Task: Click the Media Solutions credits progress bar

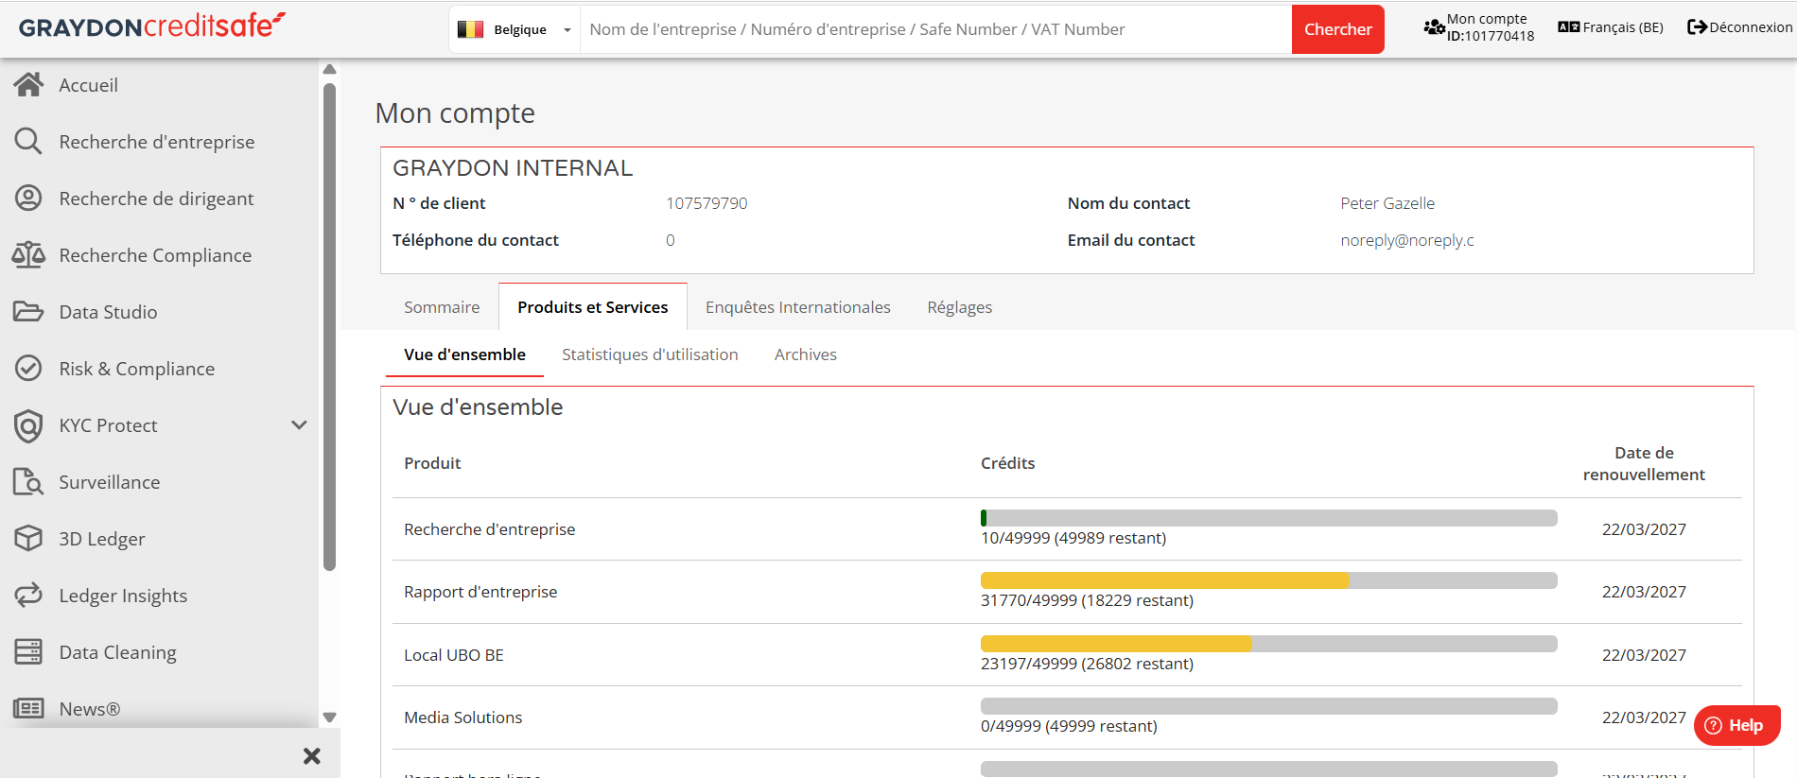Action: pyautogui.click(x=1269, y=706)
